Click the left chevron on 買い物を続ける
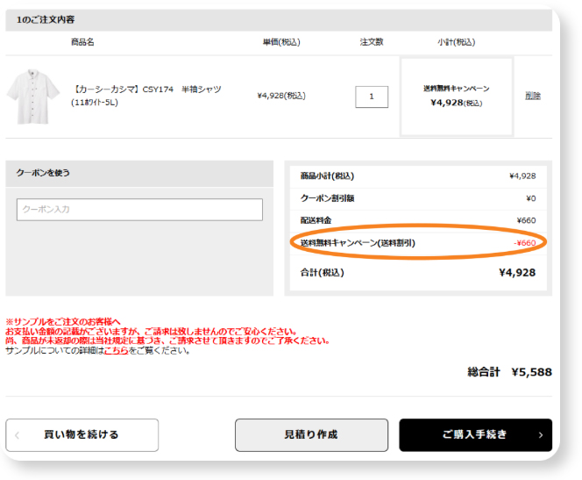Image resolution: width=582 pixels, height=480 pixels. pyautogui.click(x=18, y=435)
